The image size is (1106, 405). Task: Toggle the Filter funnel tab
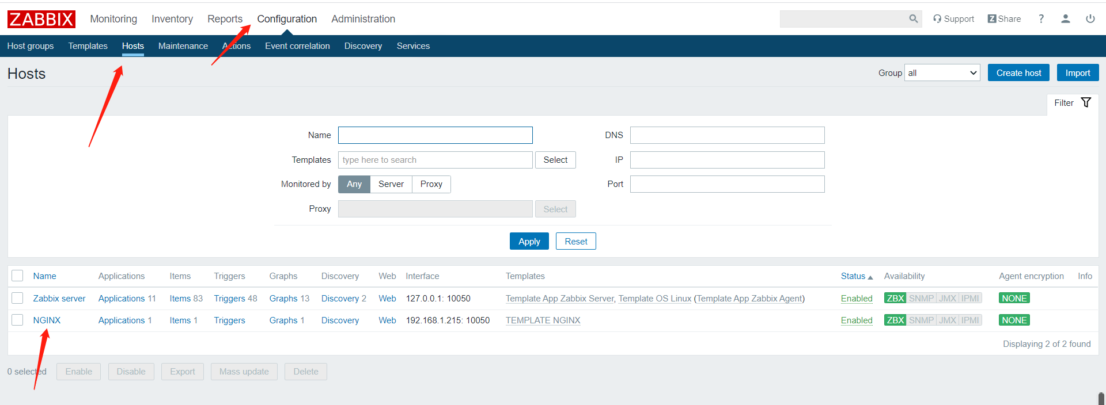tap(1073, 103)
